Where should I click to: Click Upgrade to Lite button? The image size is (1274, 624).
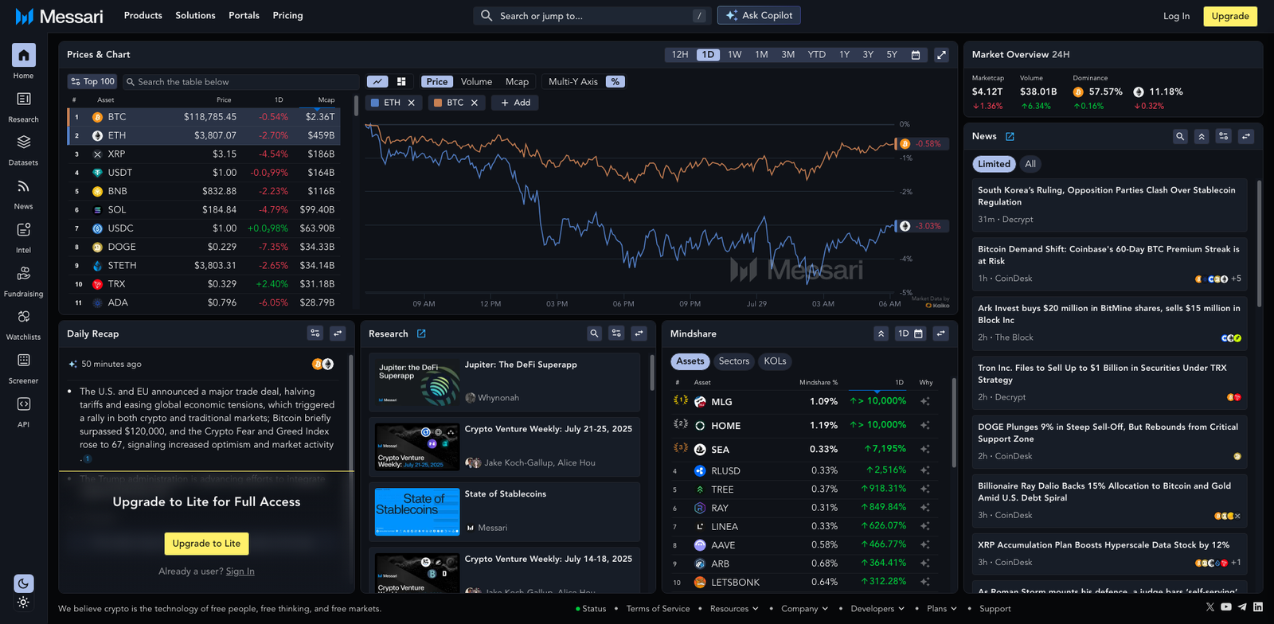click(x=206, y=544)
